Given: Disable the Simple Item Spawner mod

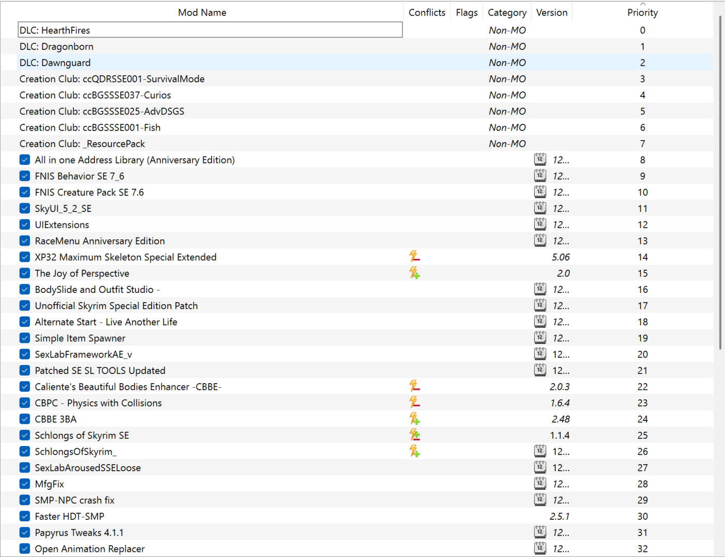Looking at the screenshot, I should coord(25,338).
